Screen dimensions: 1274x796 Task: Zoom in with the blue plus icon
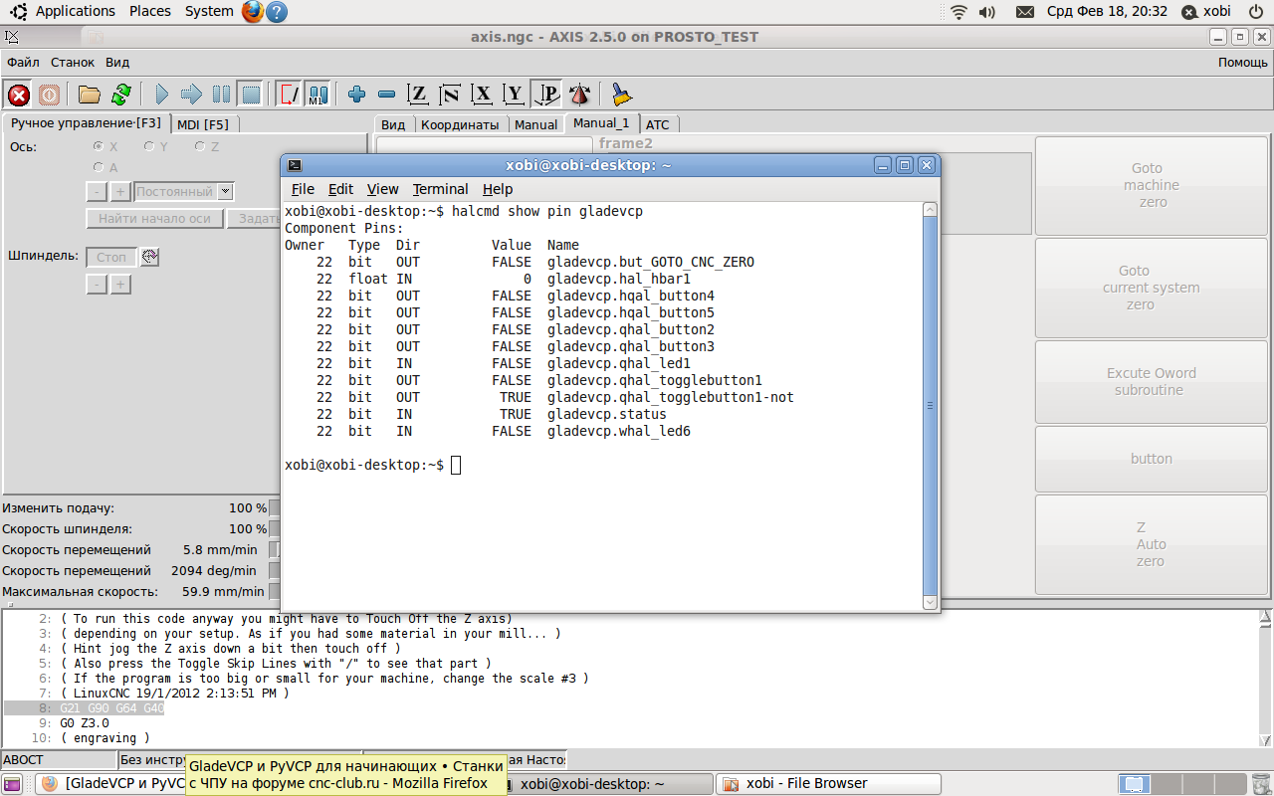pyautogui.click(x=357, y=95)
